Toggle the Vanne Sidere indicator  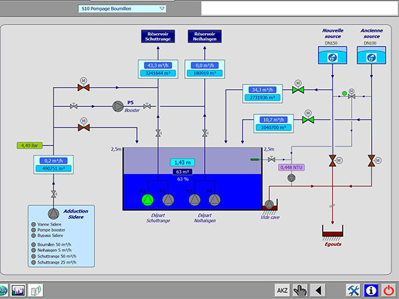33,225
